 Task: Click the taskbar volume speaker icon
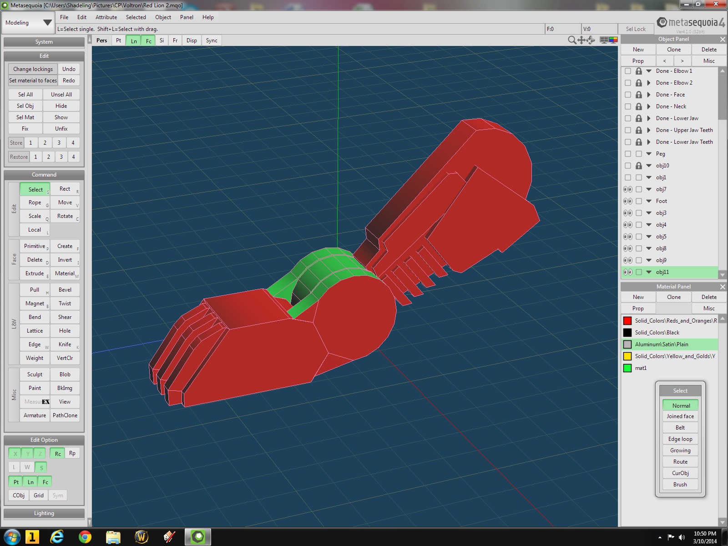682,537
